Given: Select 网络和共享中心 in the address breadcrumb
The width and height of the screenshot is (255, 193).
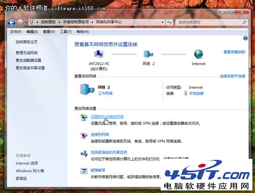Looking at the screenshot, I should tap(109, 22).
